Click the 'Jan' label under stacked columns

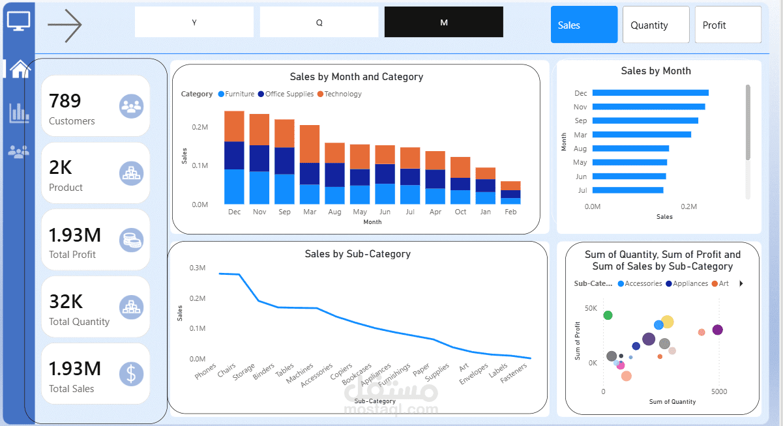(486, 212)
